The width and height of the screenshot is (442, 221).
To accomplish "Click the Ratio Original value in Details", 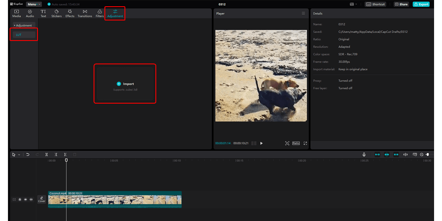I will click(x=344, y=39).
